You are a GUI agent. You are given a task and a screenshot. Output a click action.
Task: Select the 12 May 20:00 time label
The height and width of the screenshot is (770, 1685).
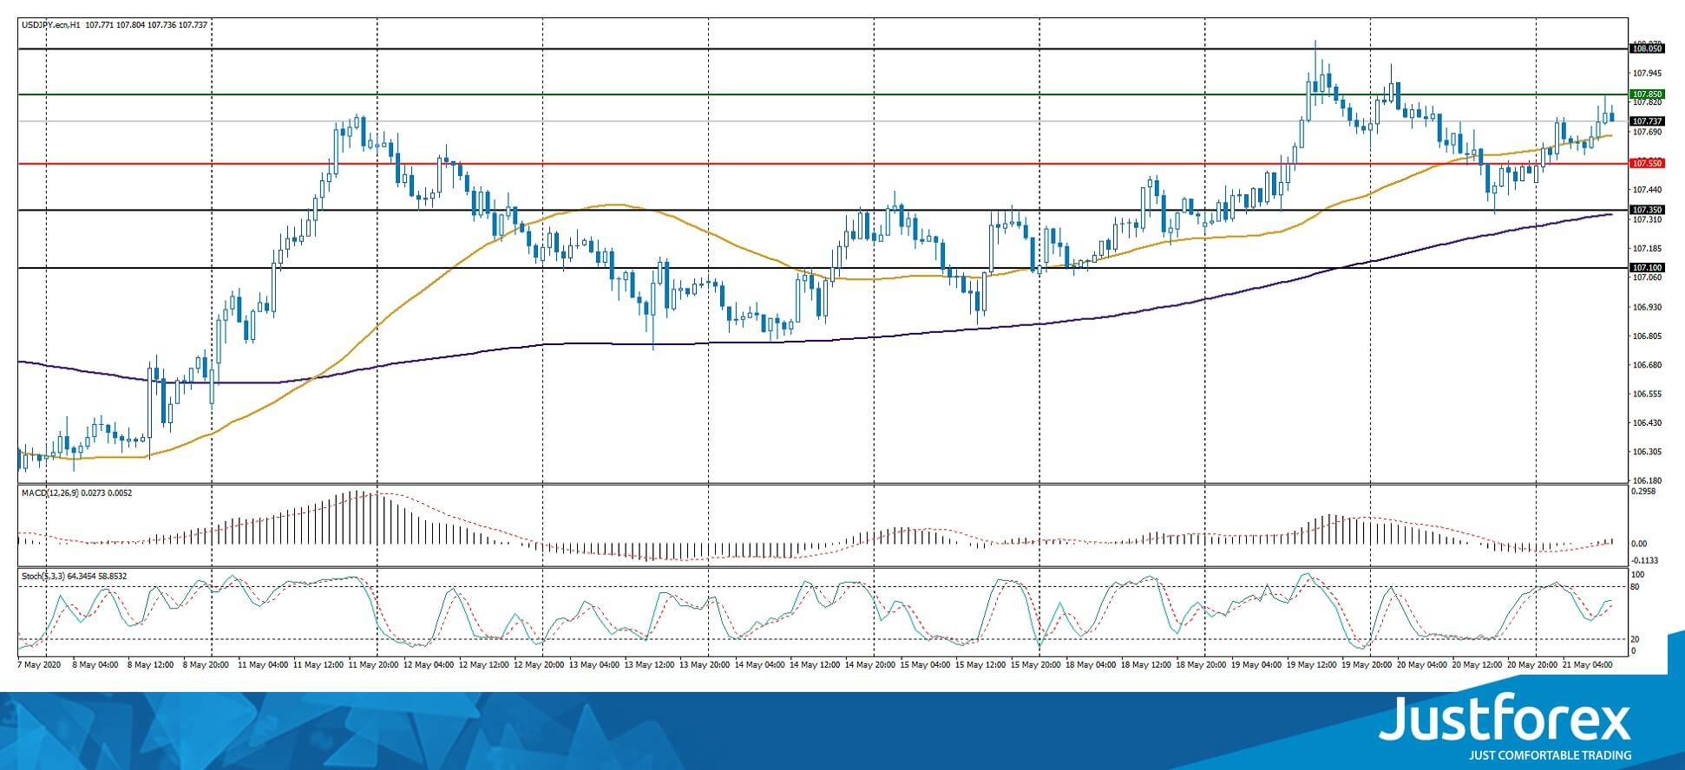coord(541,665)
